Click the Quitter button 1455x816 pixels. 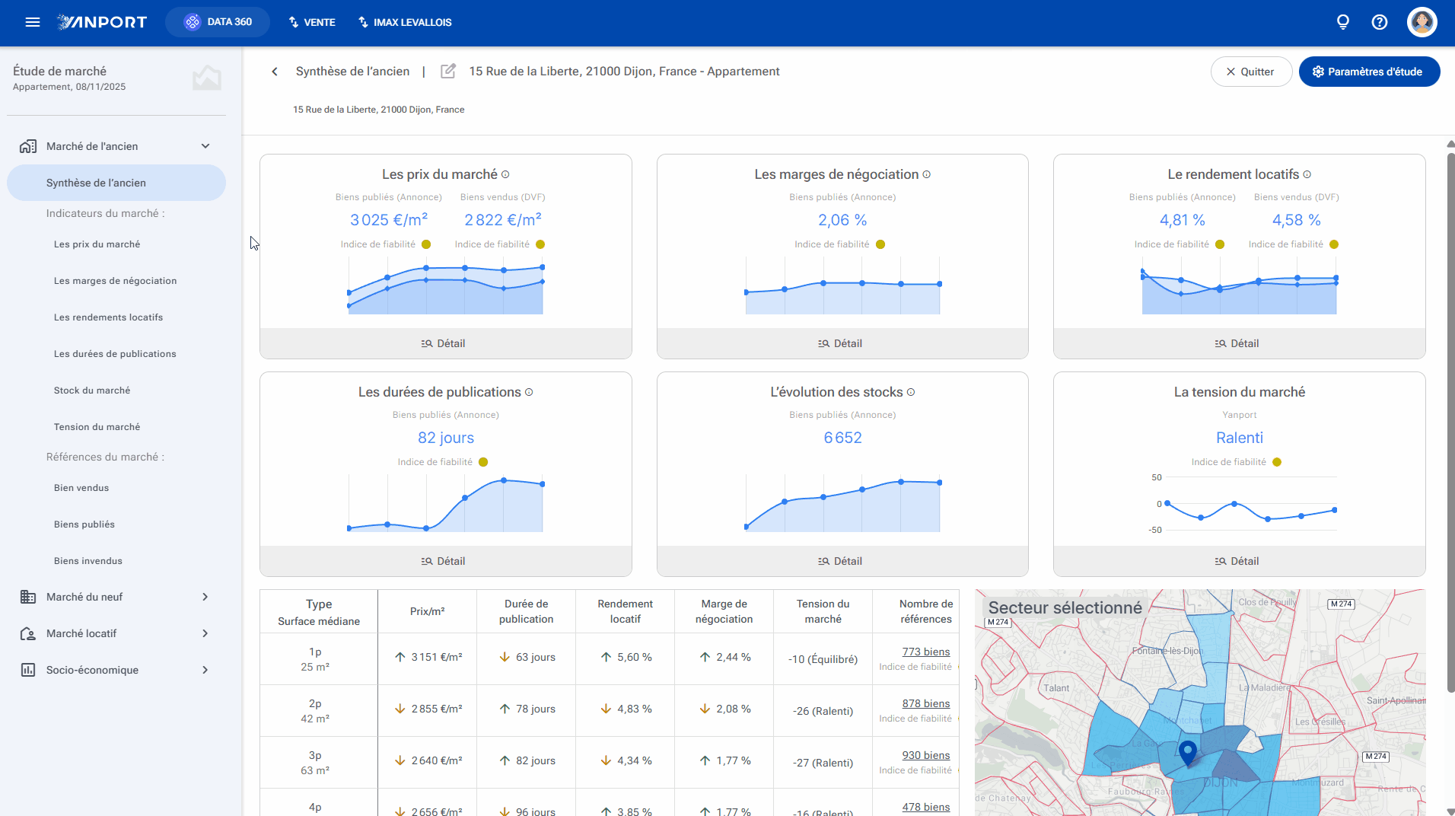pos(1251,72)
